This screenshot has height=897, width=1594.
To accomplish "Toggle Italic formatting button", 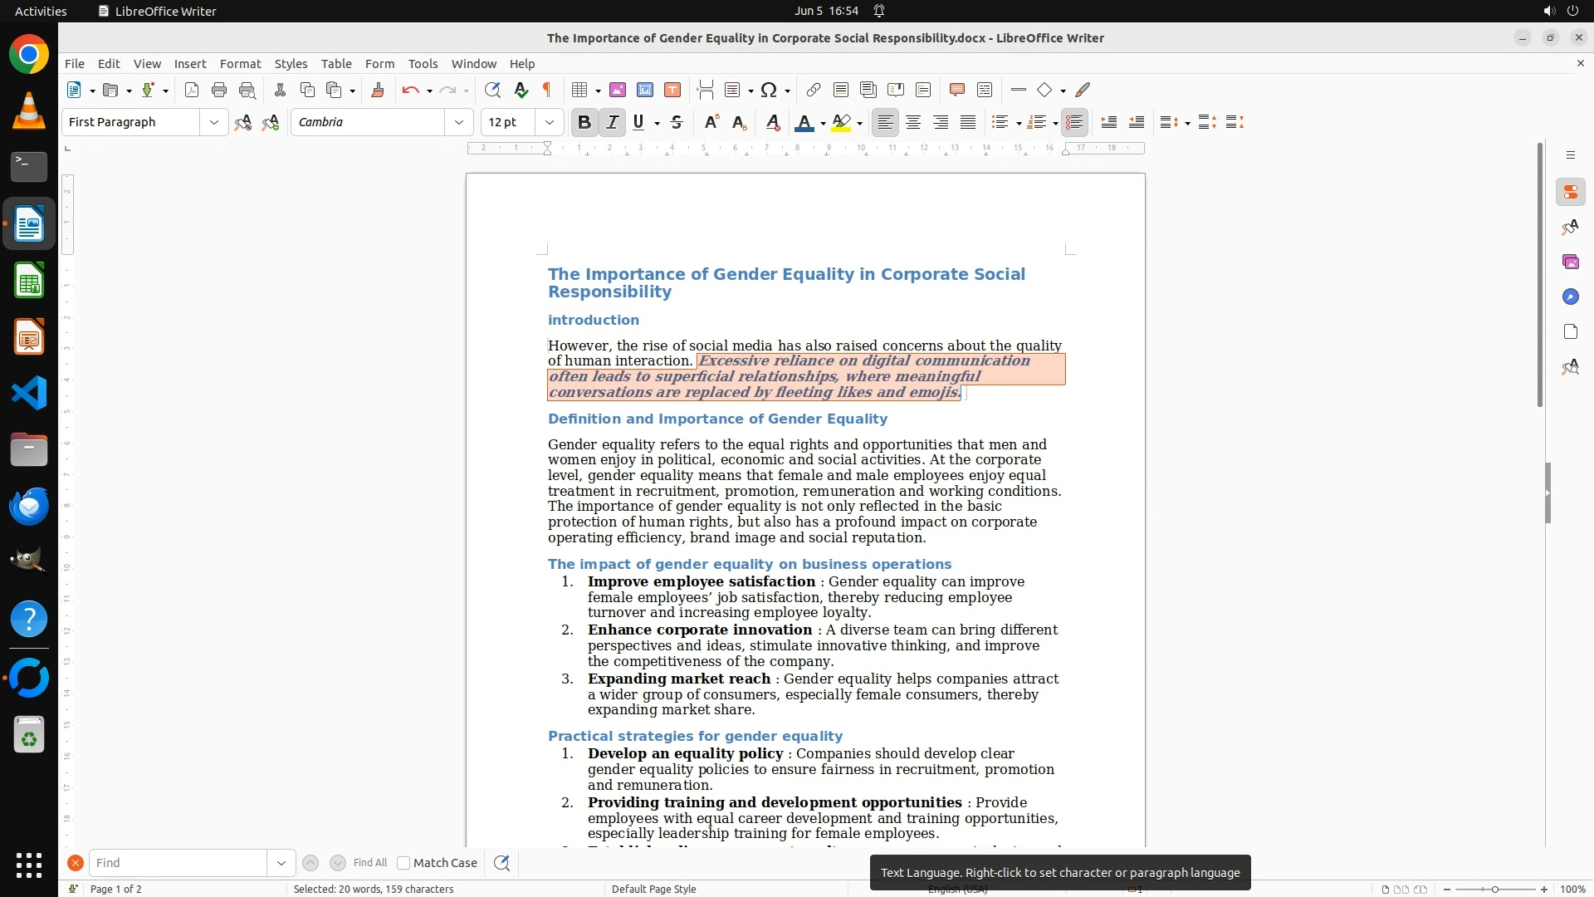I will (x=612, y=122).
